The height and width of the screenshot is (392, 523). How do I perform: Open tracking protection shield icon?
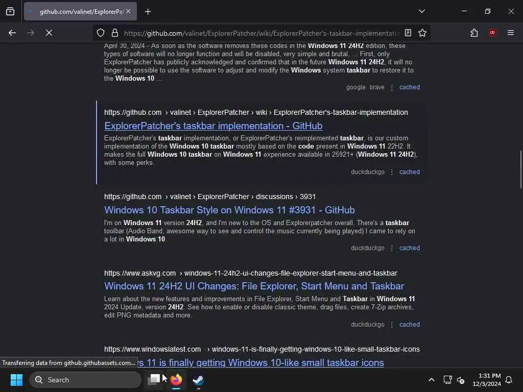tap(101, 33)
